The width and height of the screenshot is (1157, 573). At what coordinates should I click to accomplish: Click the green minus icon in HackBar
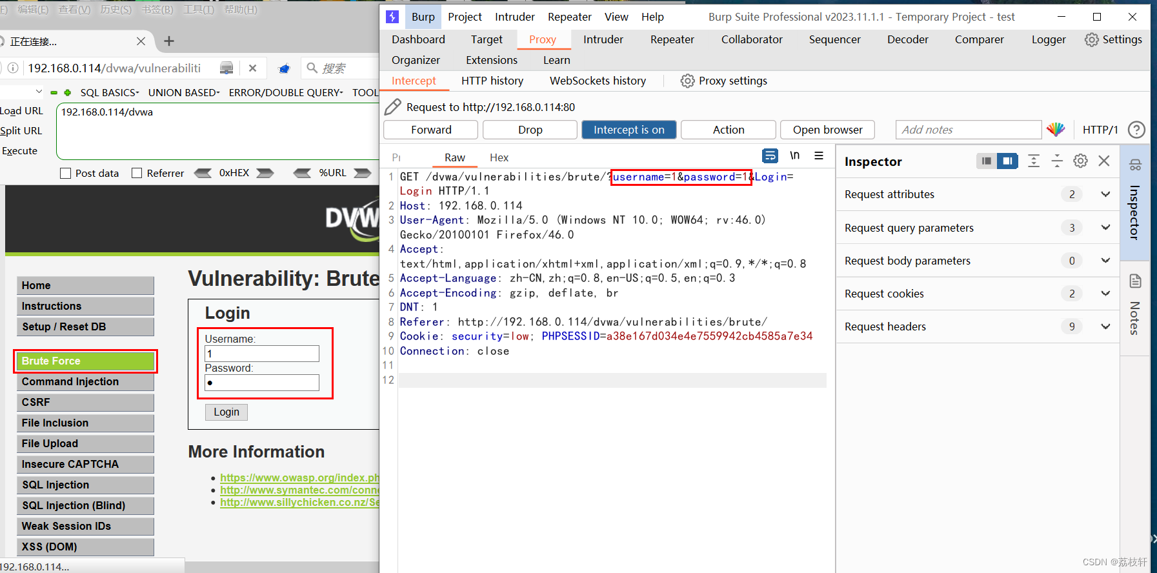pyautogui.click(x=54, y=92)
